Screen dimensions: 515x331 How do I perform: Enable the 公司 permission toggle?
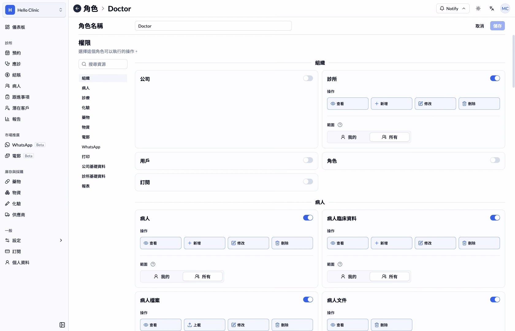(x=308, y=78)
